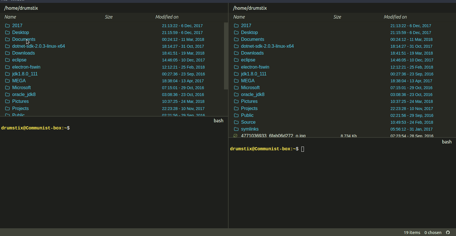Sort the left pane by the Size column header

pyautogui.click(x=109, y=17)
